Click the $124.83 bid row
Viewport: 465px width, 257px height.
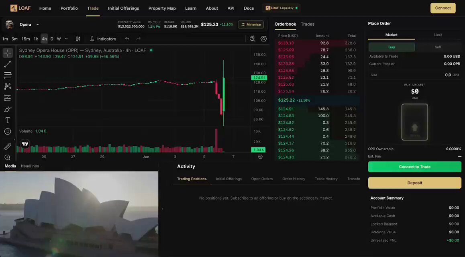317,116
